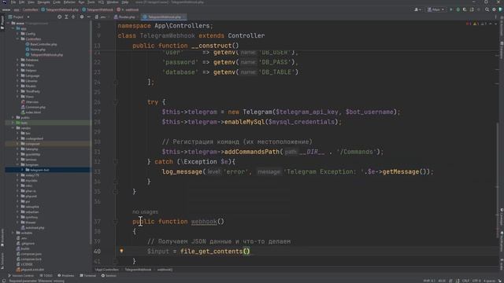The width and height of the screenshot is (504, 283).
Task: Collapse the longman folder
Action: (x=17, y=164)
